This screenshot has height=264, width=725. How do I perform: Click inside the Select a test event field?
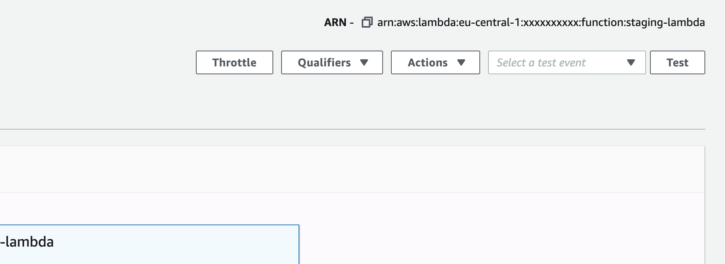click(553, 62)
